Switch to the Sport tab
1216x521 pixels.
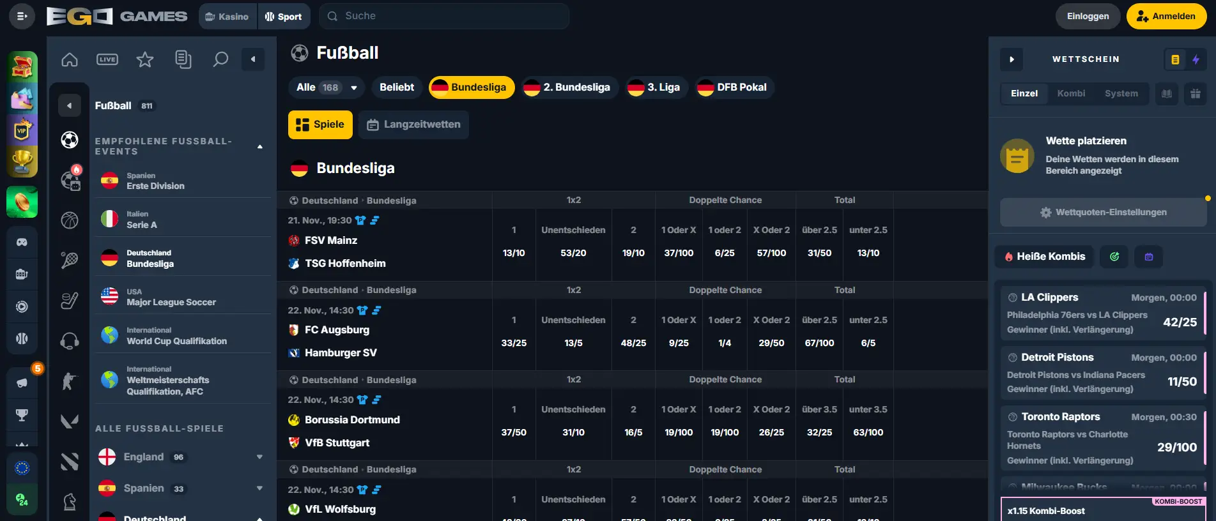pyautogui.click(x=284, y=17)
